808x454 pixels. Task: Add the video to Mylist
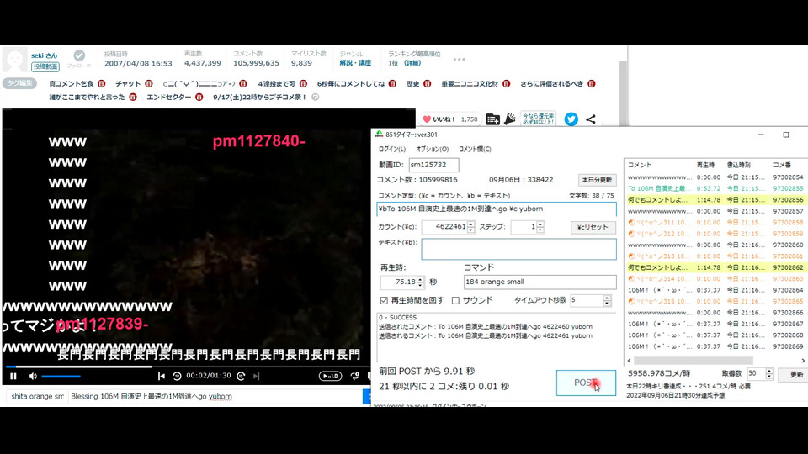[492, 119]
